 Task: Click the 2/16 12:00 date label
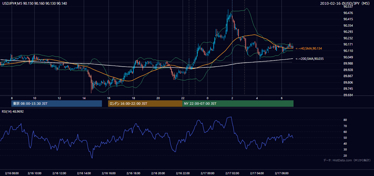click(x=59, y=173)
